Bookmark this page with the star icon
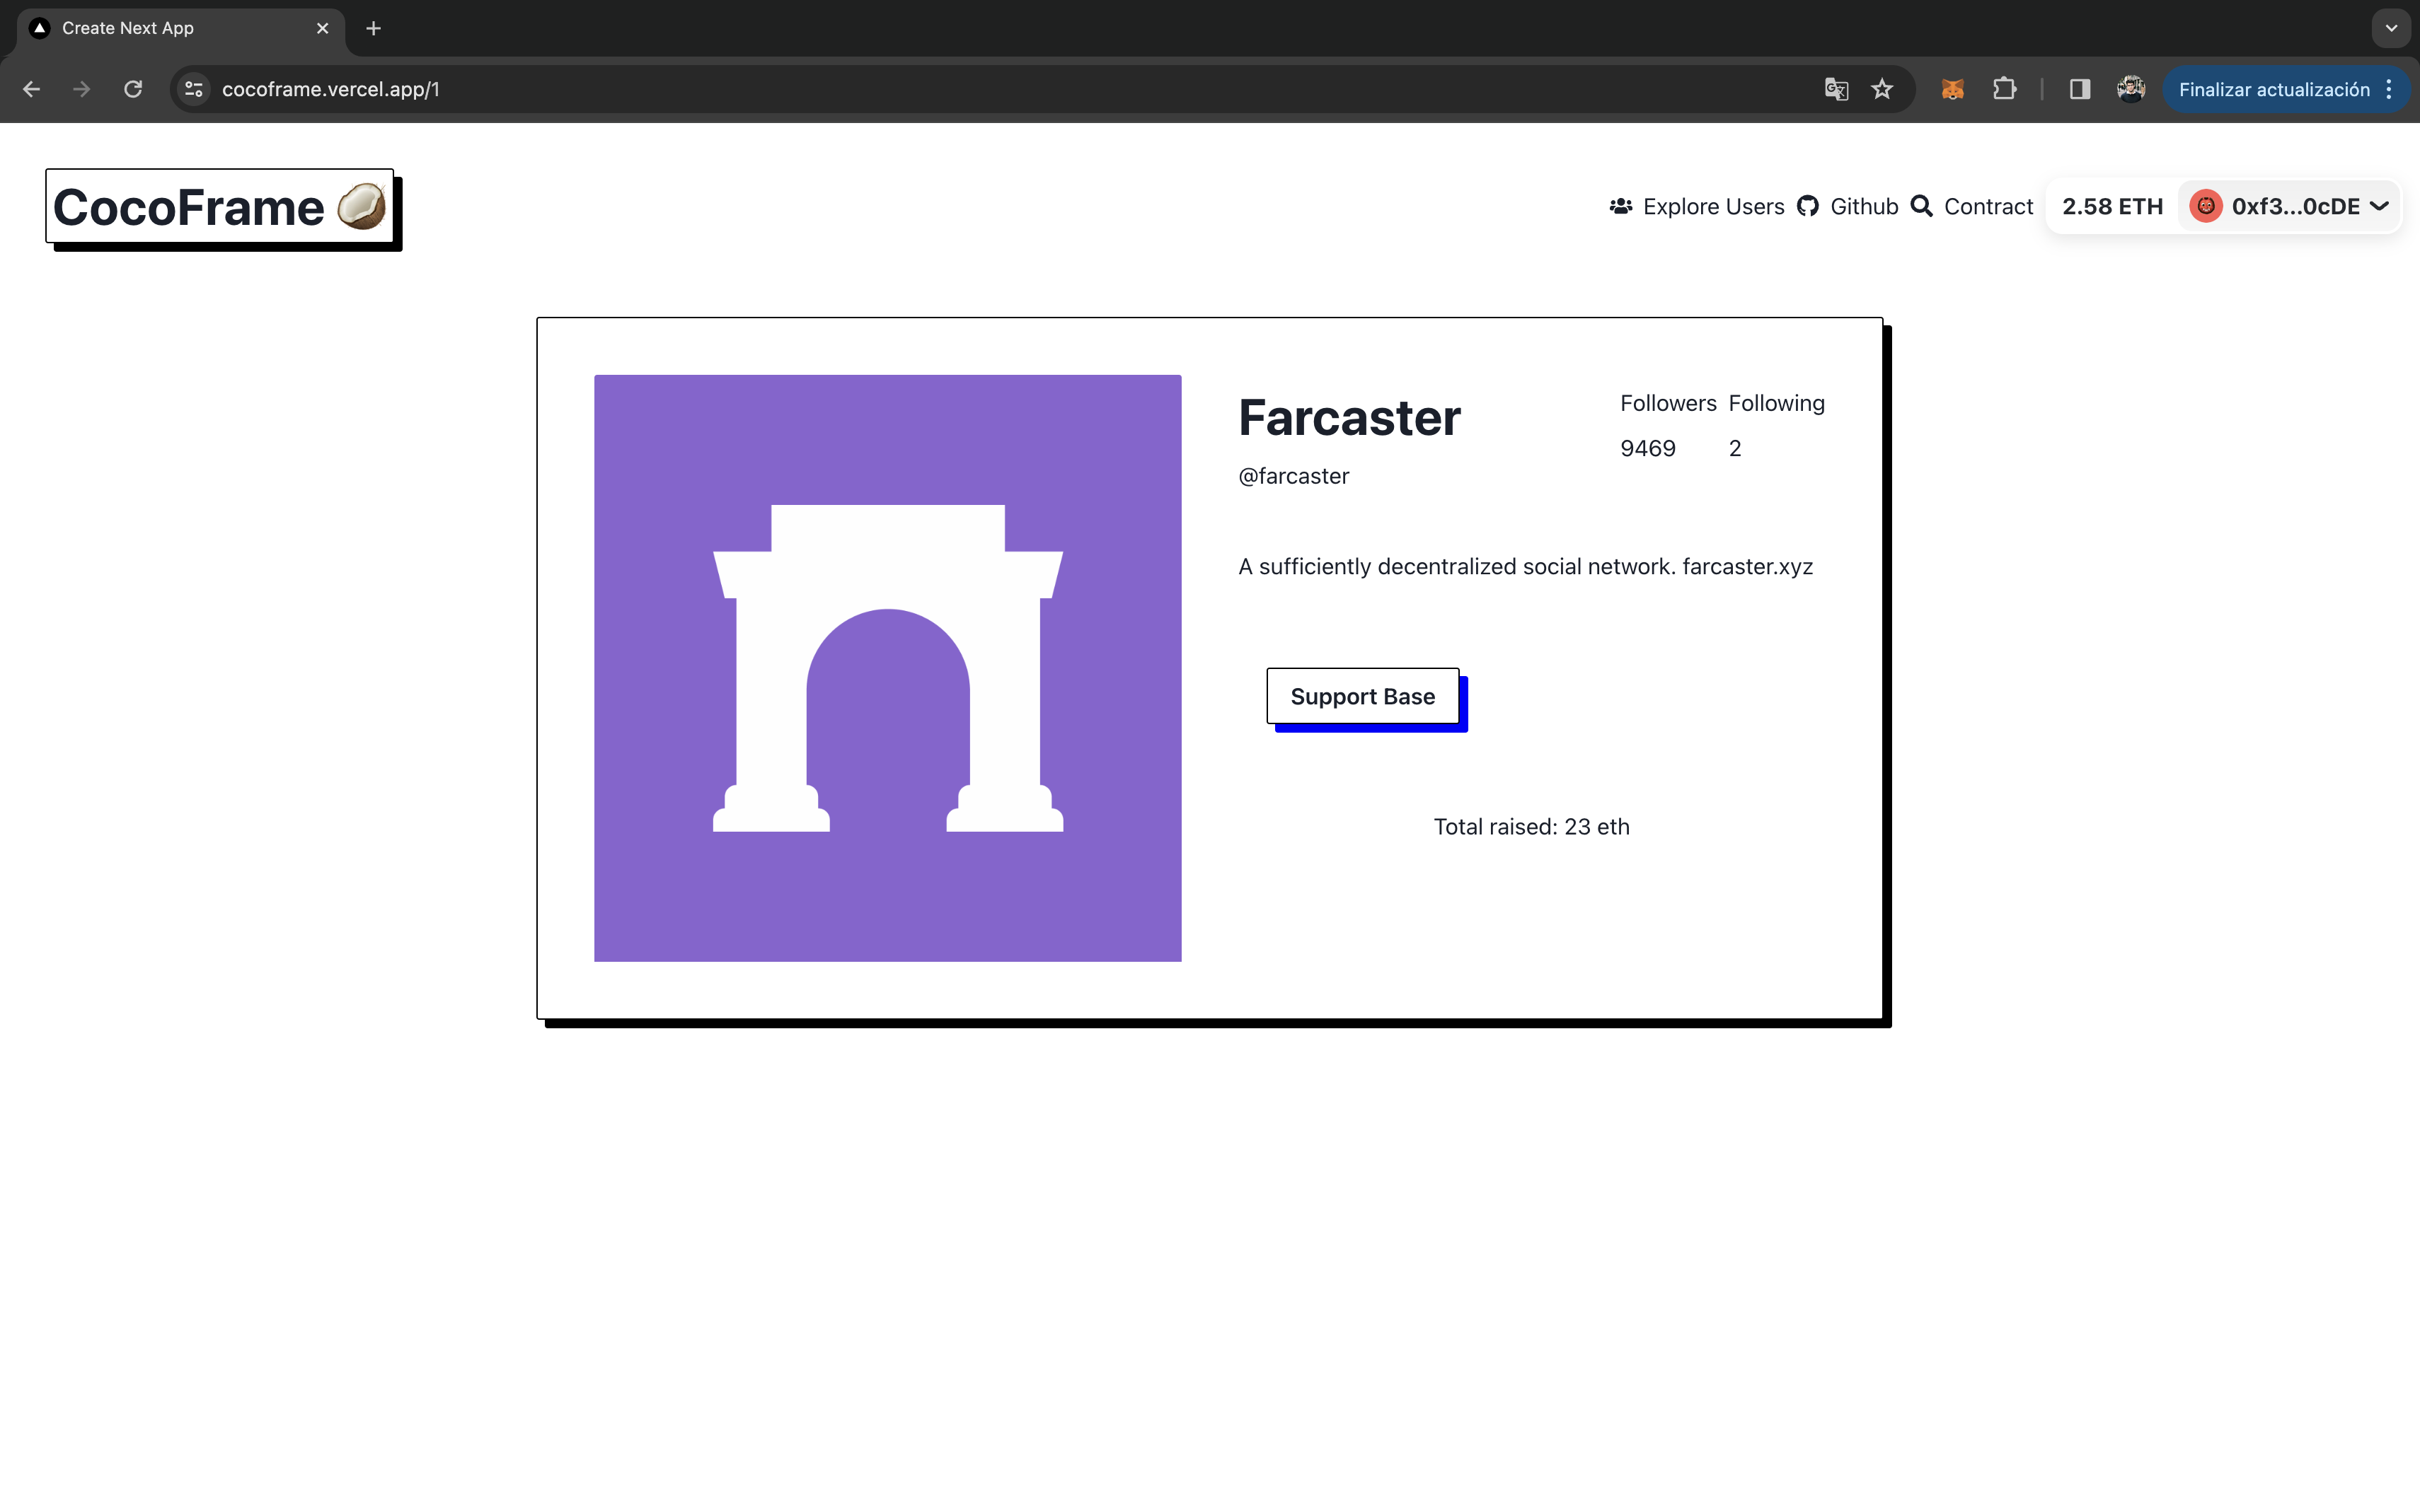Screen dimensions: 2420x1512 point(1882,89)
